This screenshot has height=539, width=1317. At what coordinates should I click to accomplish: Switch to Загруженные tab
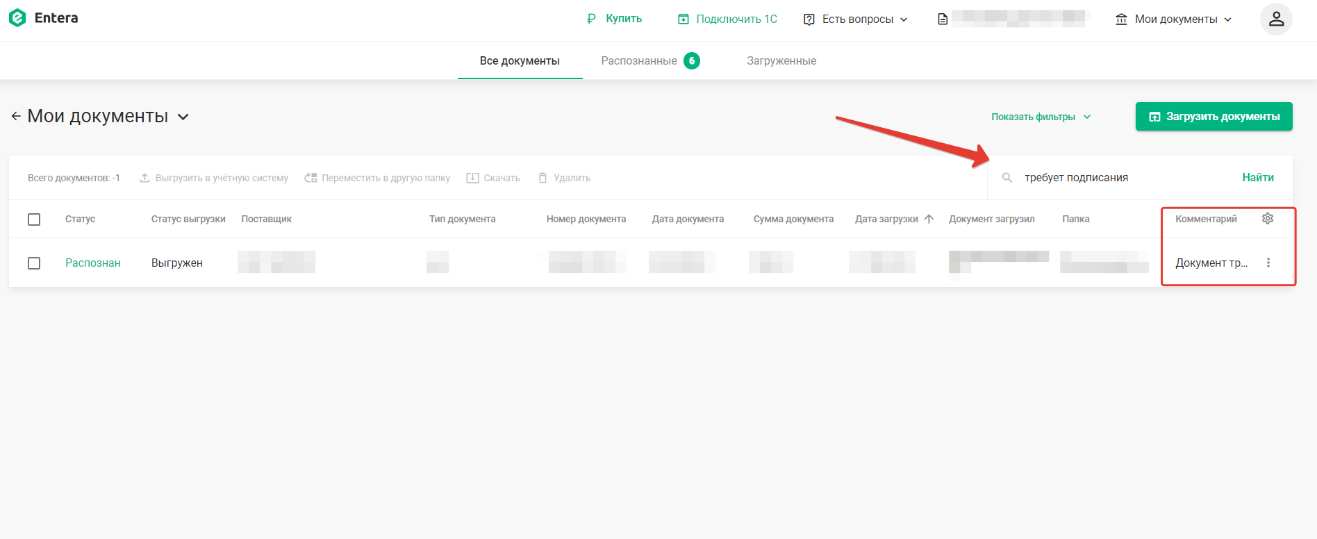tap(781, 61)
